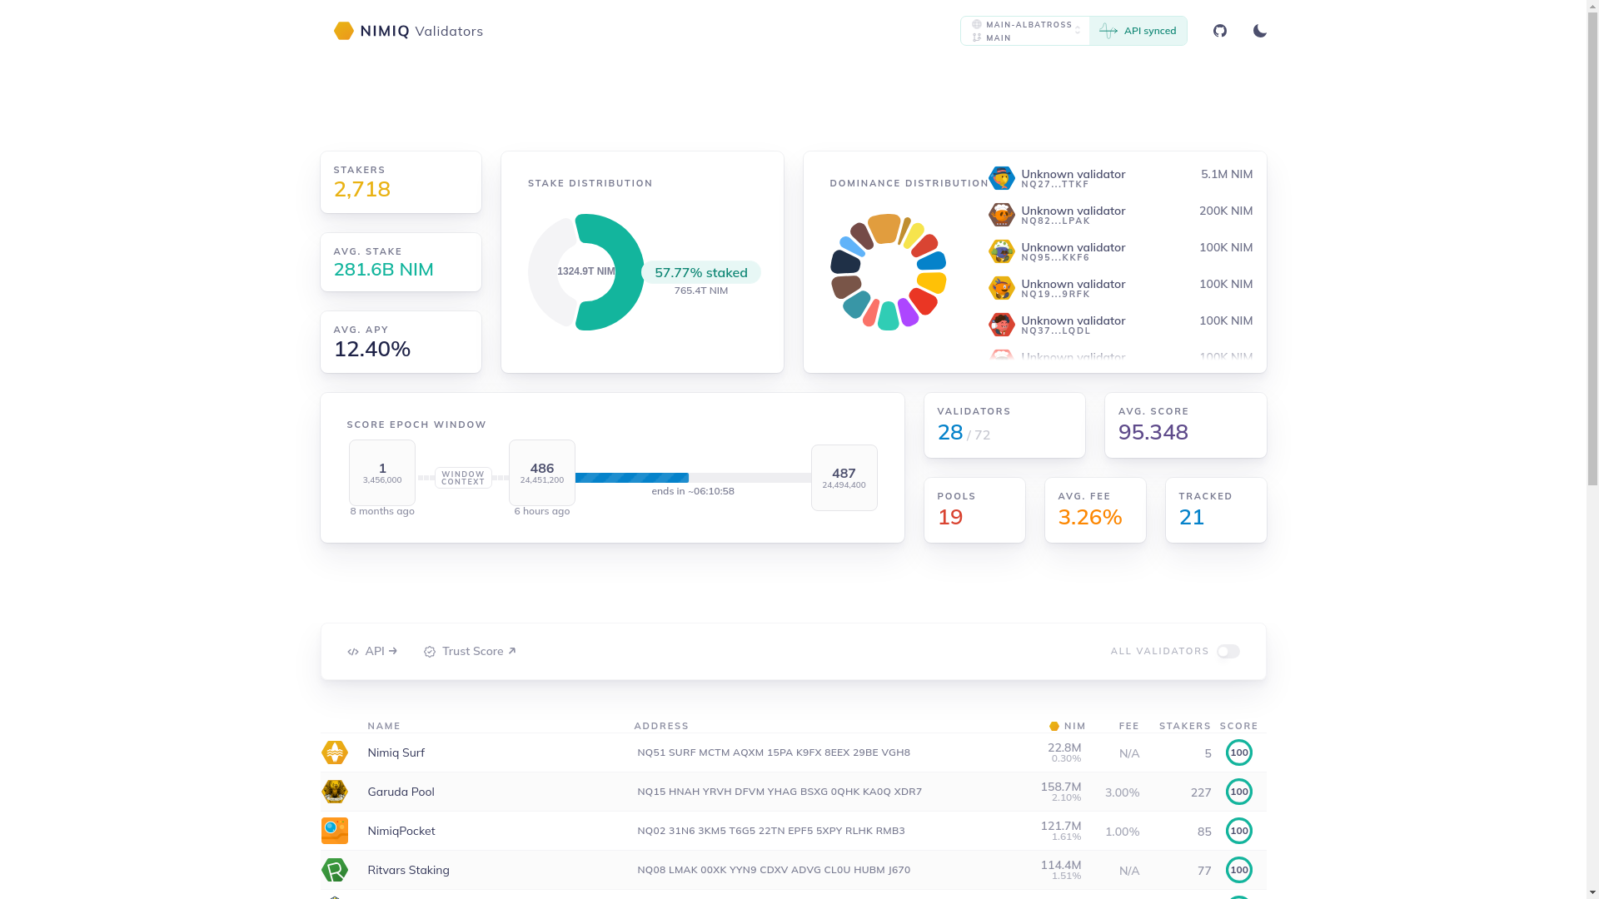Click the NimiqPocket score 100 badge

tap(1239, 831)
